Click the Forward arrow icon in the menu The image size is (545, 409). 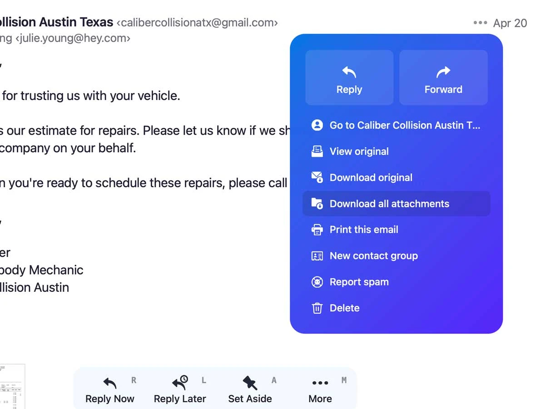pyautogui.click(x=443, y=72)
